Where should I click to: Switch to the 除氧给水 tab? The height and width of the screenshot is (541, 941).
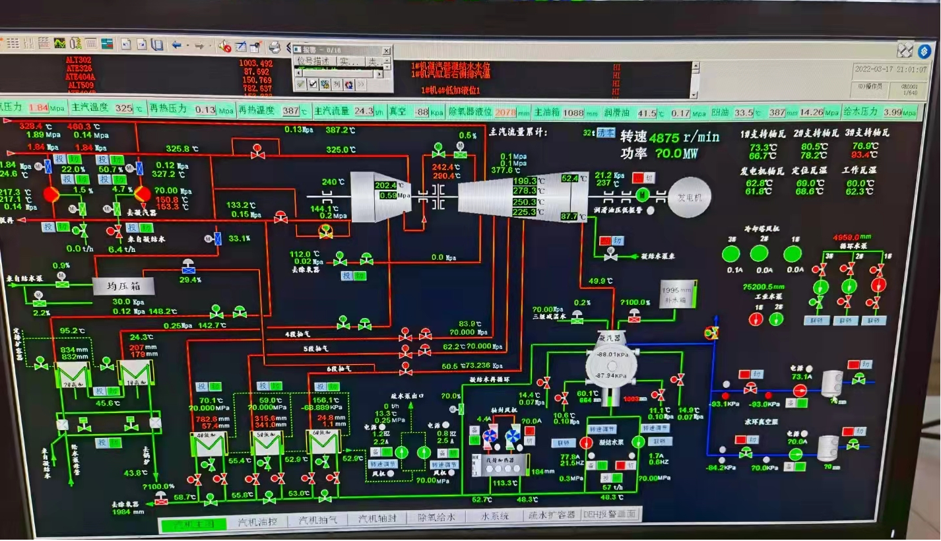[x=436, y=518]
